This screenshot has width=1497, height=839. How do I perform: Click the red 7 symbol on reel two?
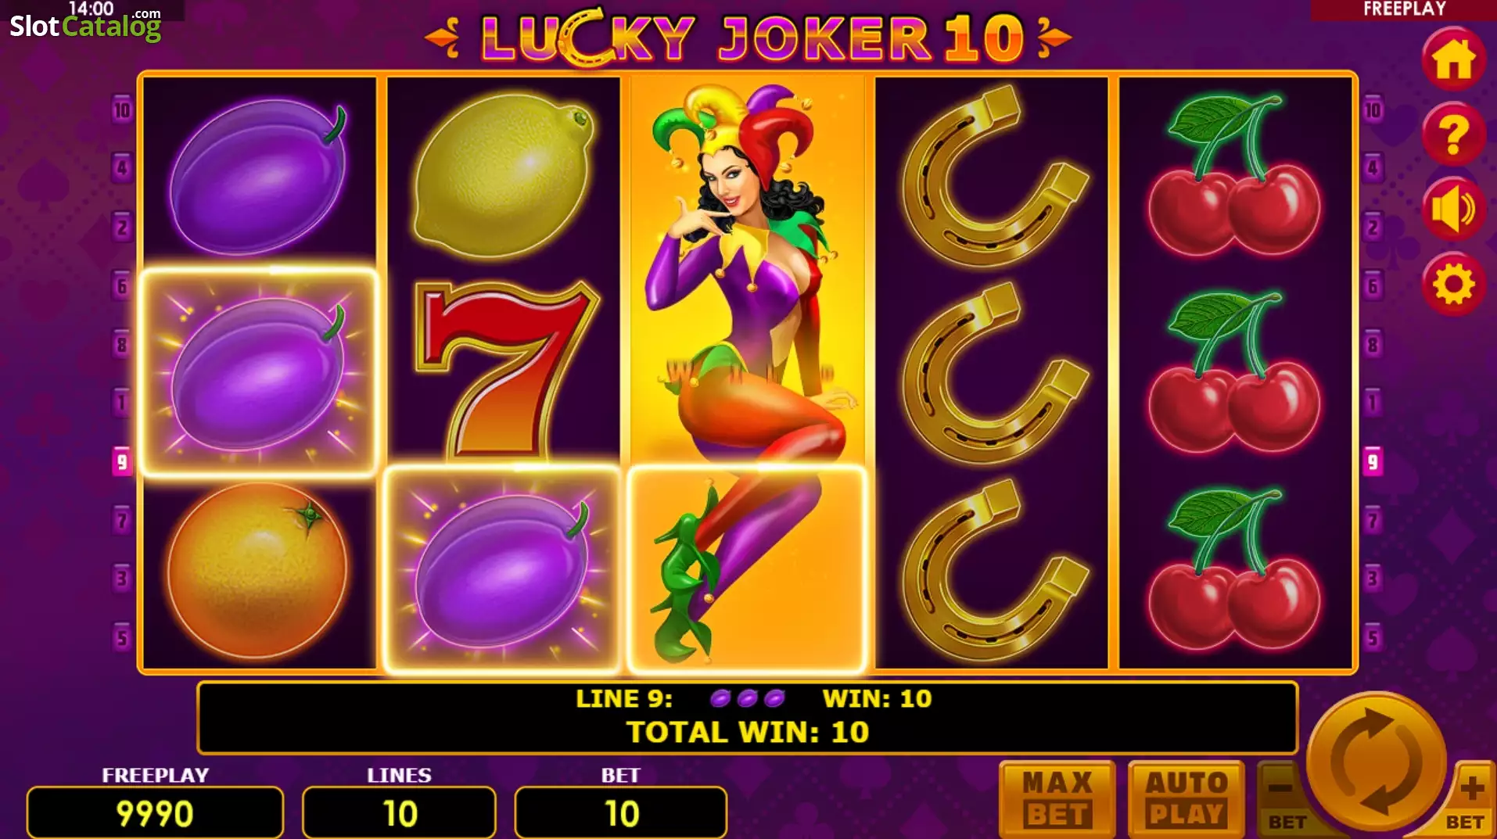(x=505, y=368)
